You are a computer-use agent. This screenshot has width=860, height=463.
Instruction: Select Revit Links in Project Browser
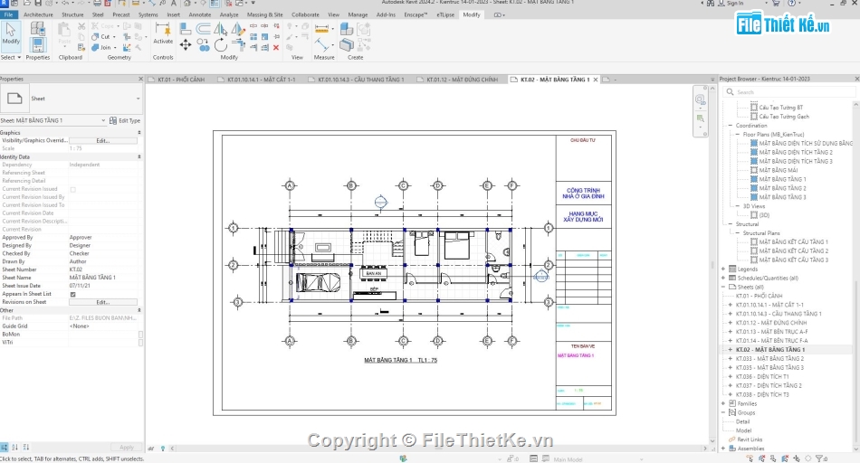coord(750,439)
